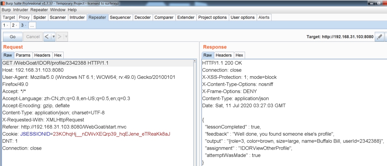Click the edit target pencil icon
This screenshot has width=387, height=166.
click(x=379, y=37)
